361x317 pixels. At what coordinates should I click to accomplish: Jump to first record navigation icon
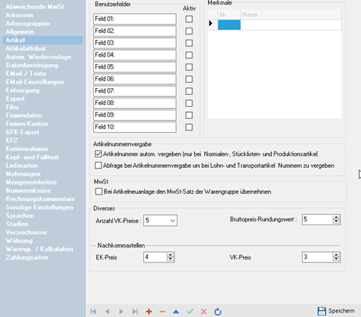[x=93, y=312]
